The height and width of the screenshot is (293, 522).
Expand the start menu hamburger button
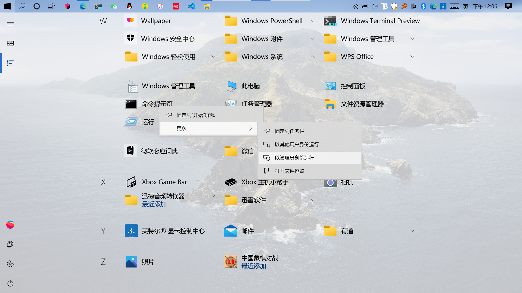click(x=10, y=24)
